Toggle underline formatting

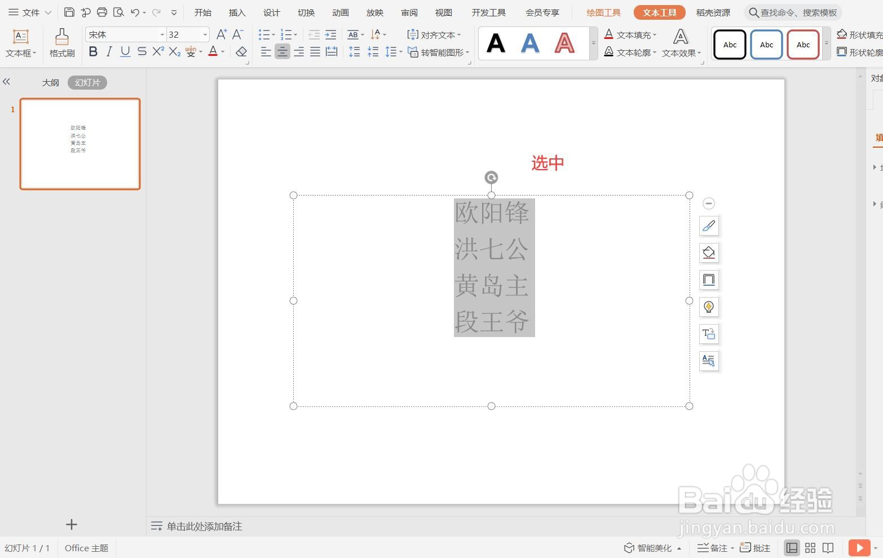125,52
